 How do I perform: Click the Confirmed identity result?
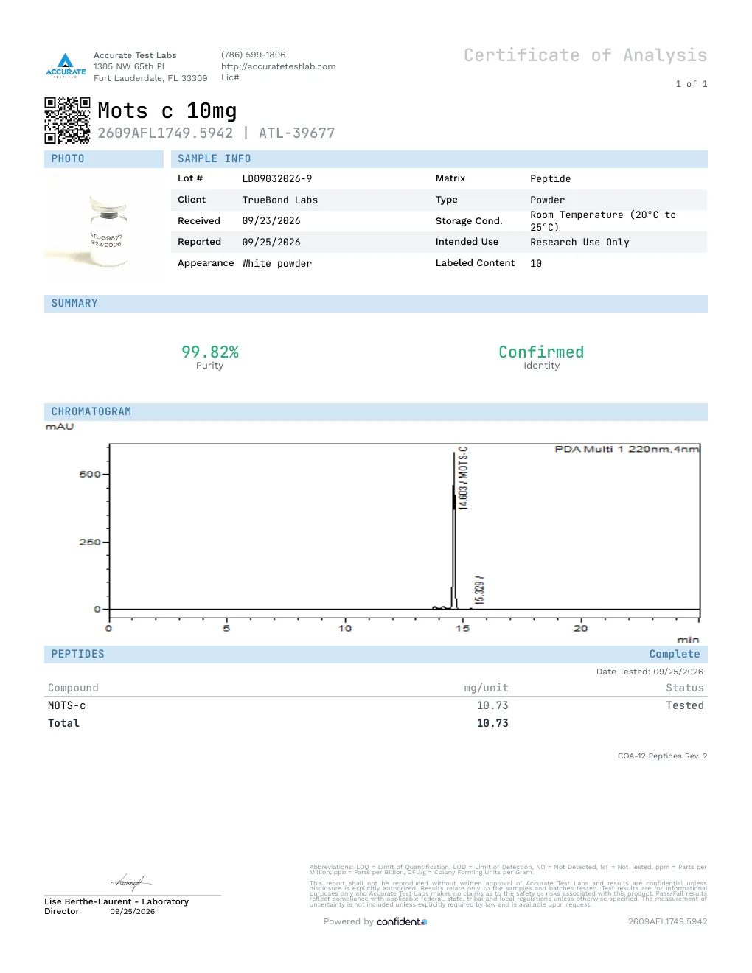tap(541, 352)
